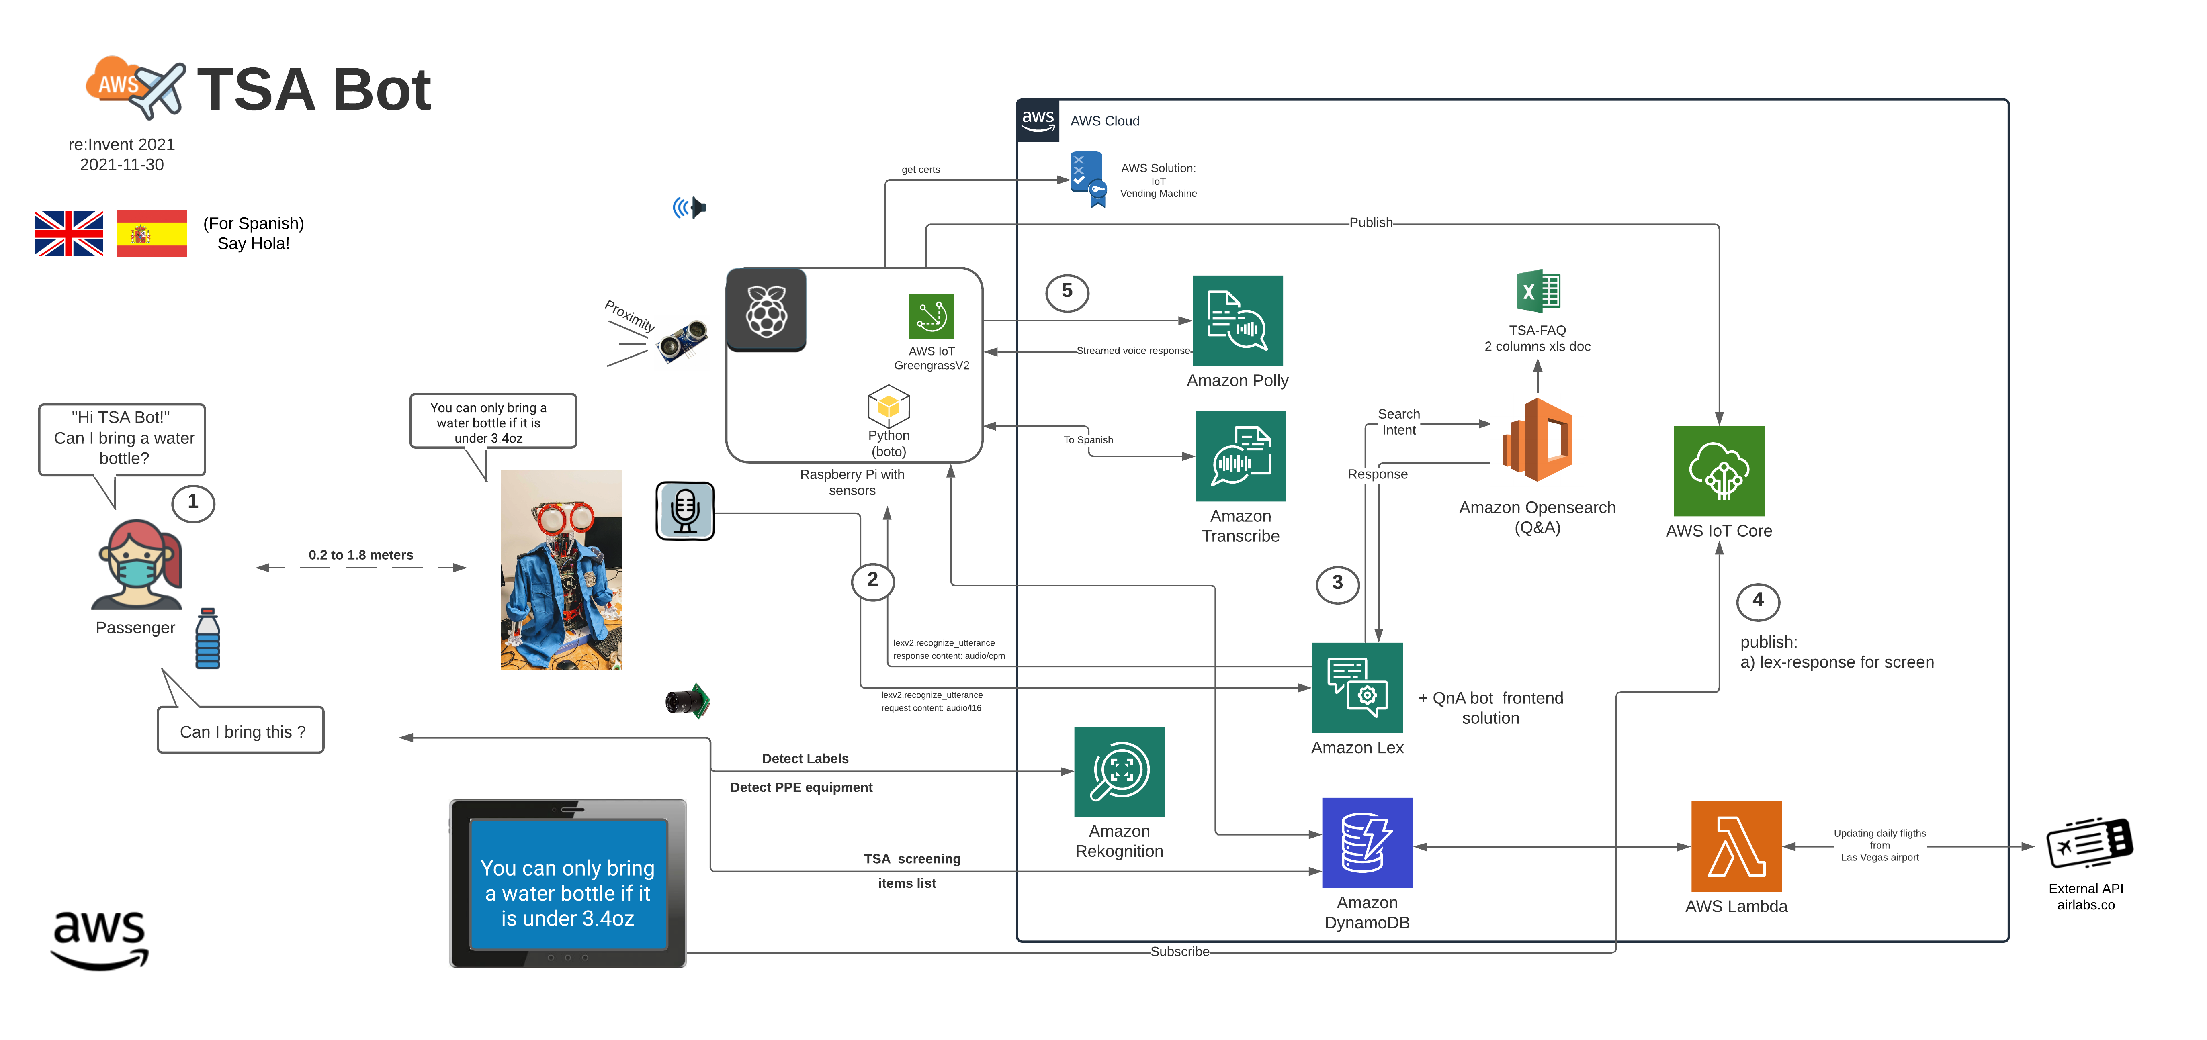Select the 'Can I bring this ?' speech bubble
2207x1040 pixels.
(241, 730)
